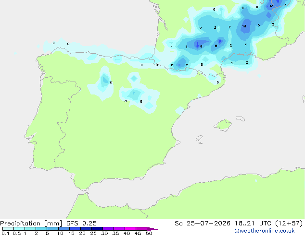Image resolution: width=305 pixels, height=235 pixels.
Task: Pick the 5–10 mm legend color swatch
Action: pyautogui.click(x=52, y=229)
